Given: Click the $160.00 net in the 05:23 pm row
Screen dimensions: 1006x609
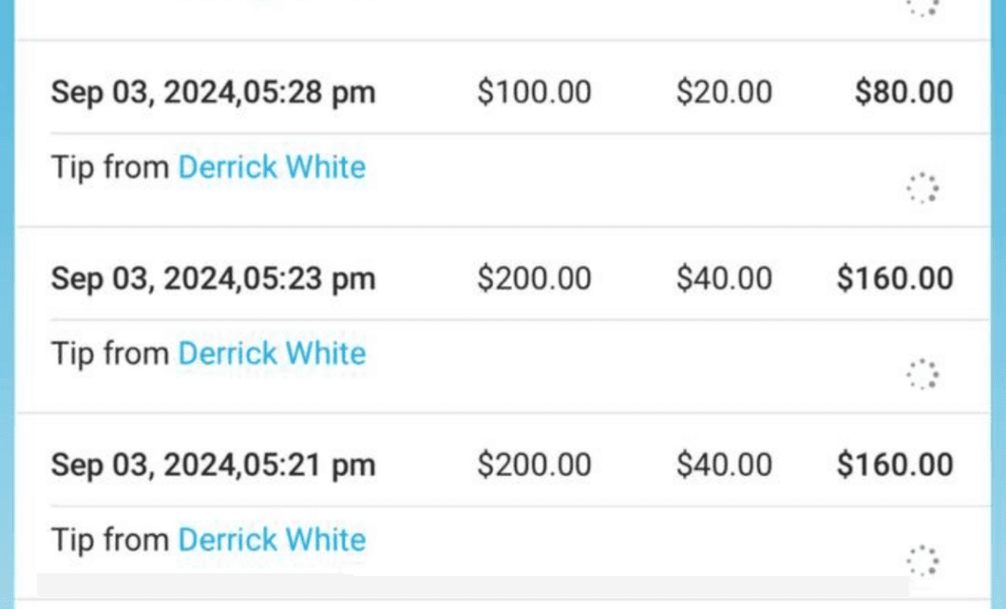Looking at the screenshot, I should tap(895, 279).
